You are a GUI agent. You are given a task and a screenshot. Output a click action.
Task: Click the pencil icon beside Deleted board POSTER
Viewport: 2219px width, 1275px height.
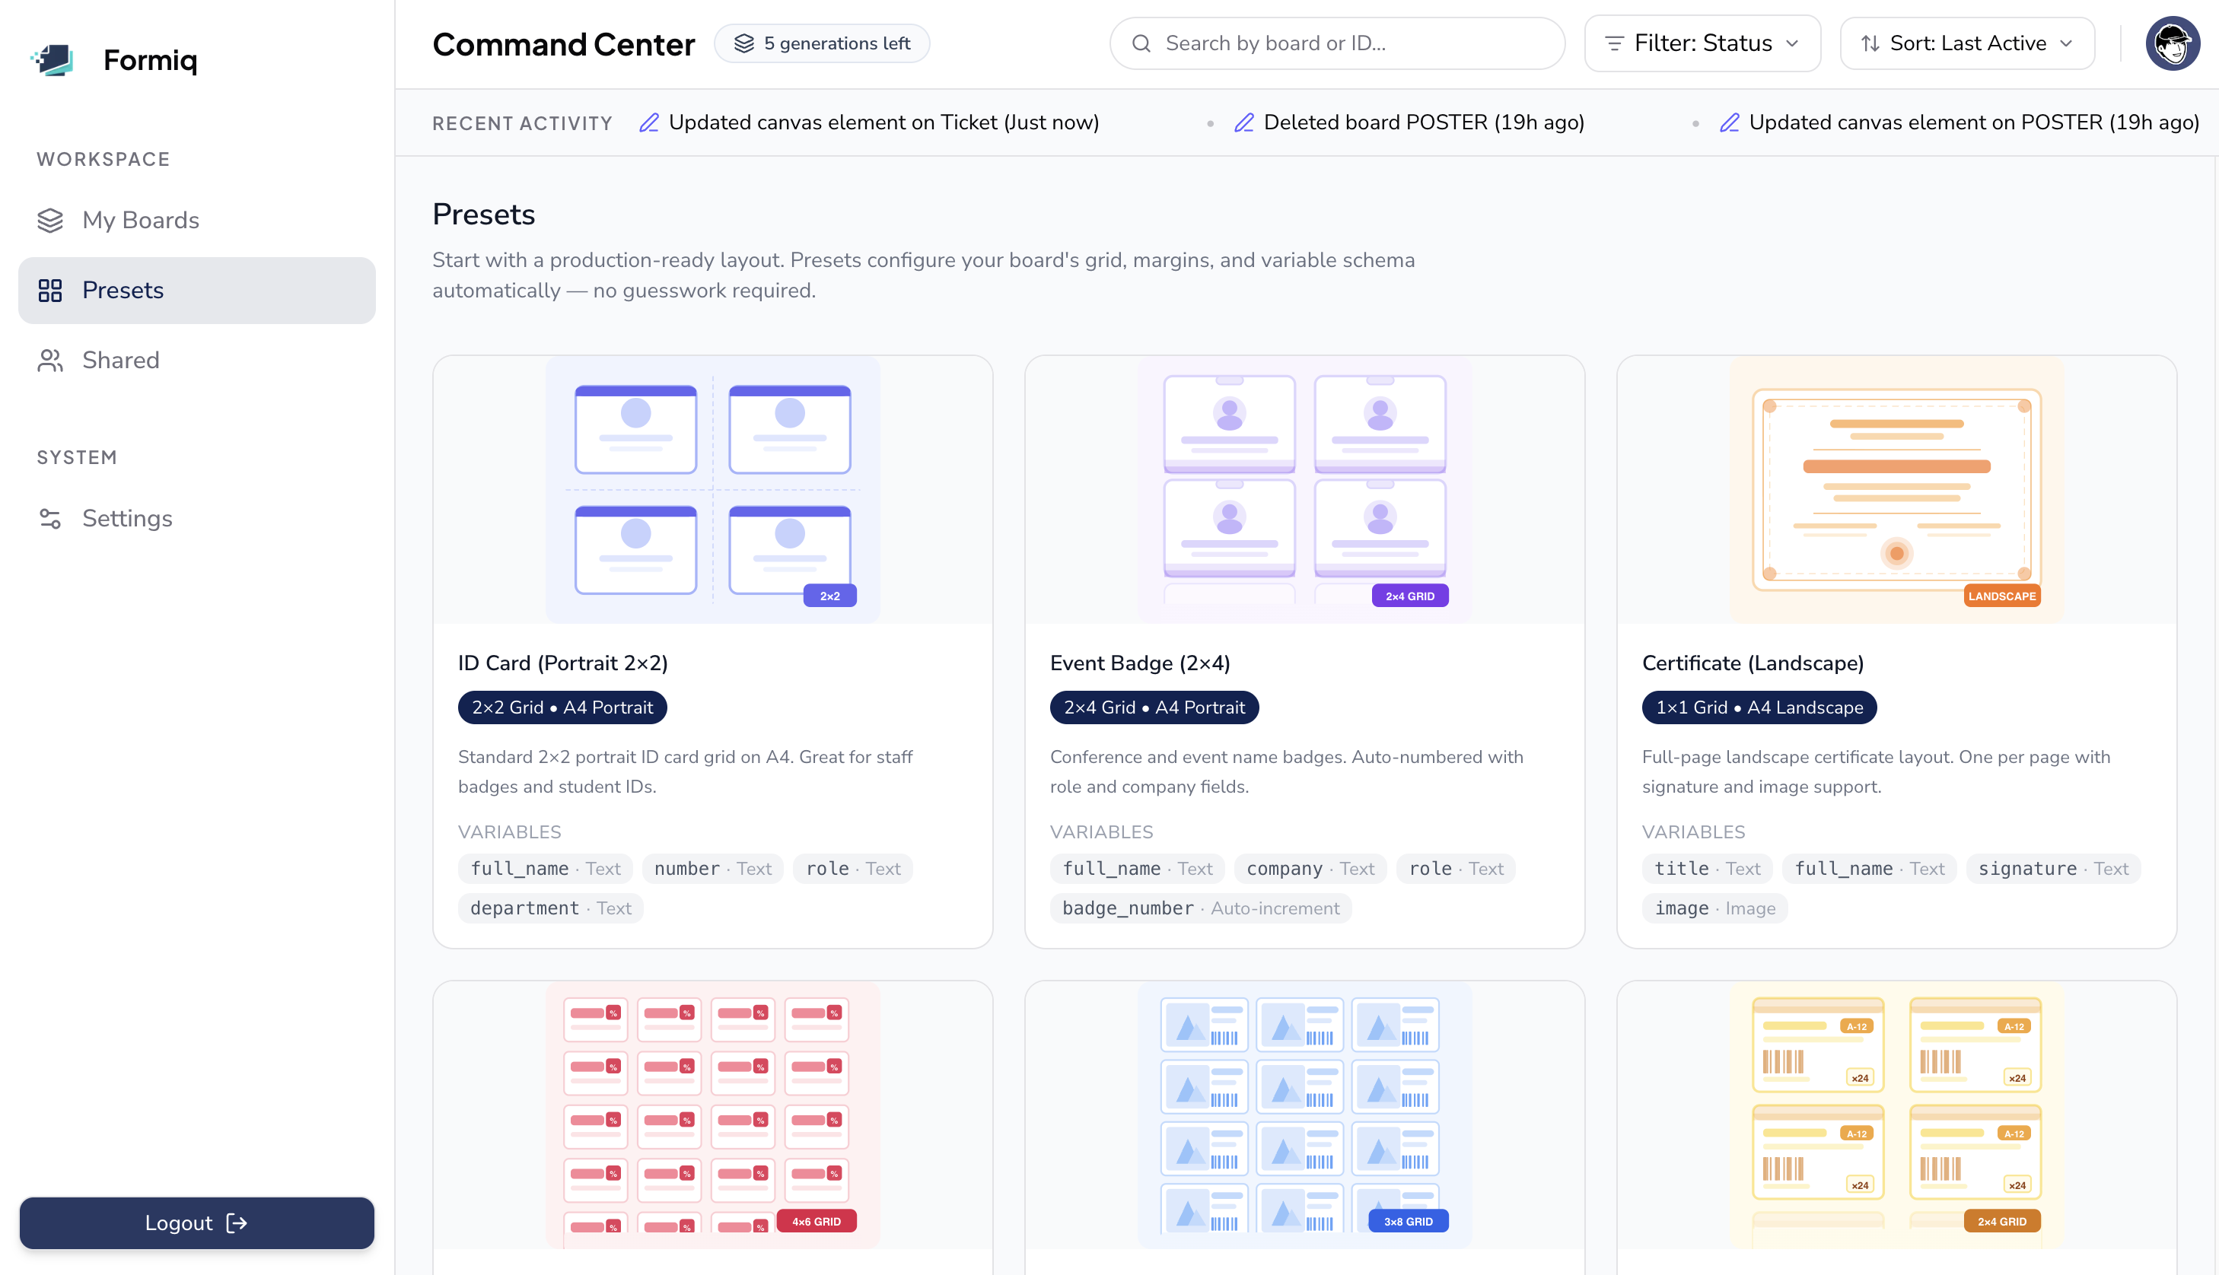(x=1244, y=122)
